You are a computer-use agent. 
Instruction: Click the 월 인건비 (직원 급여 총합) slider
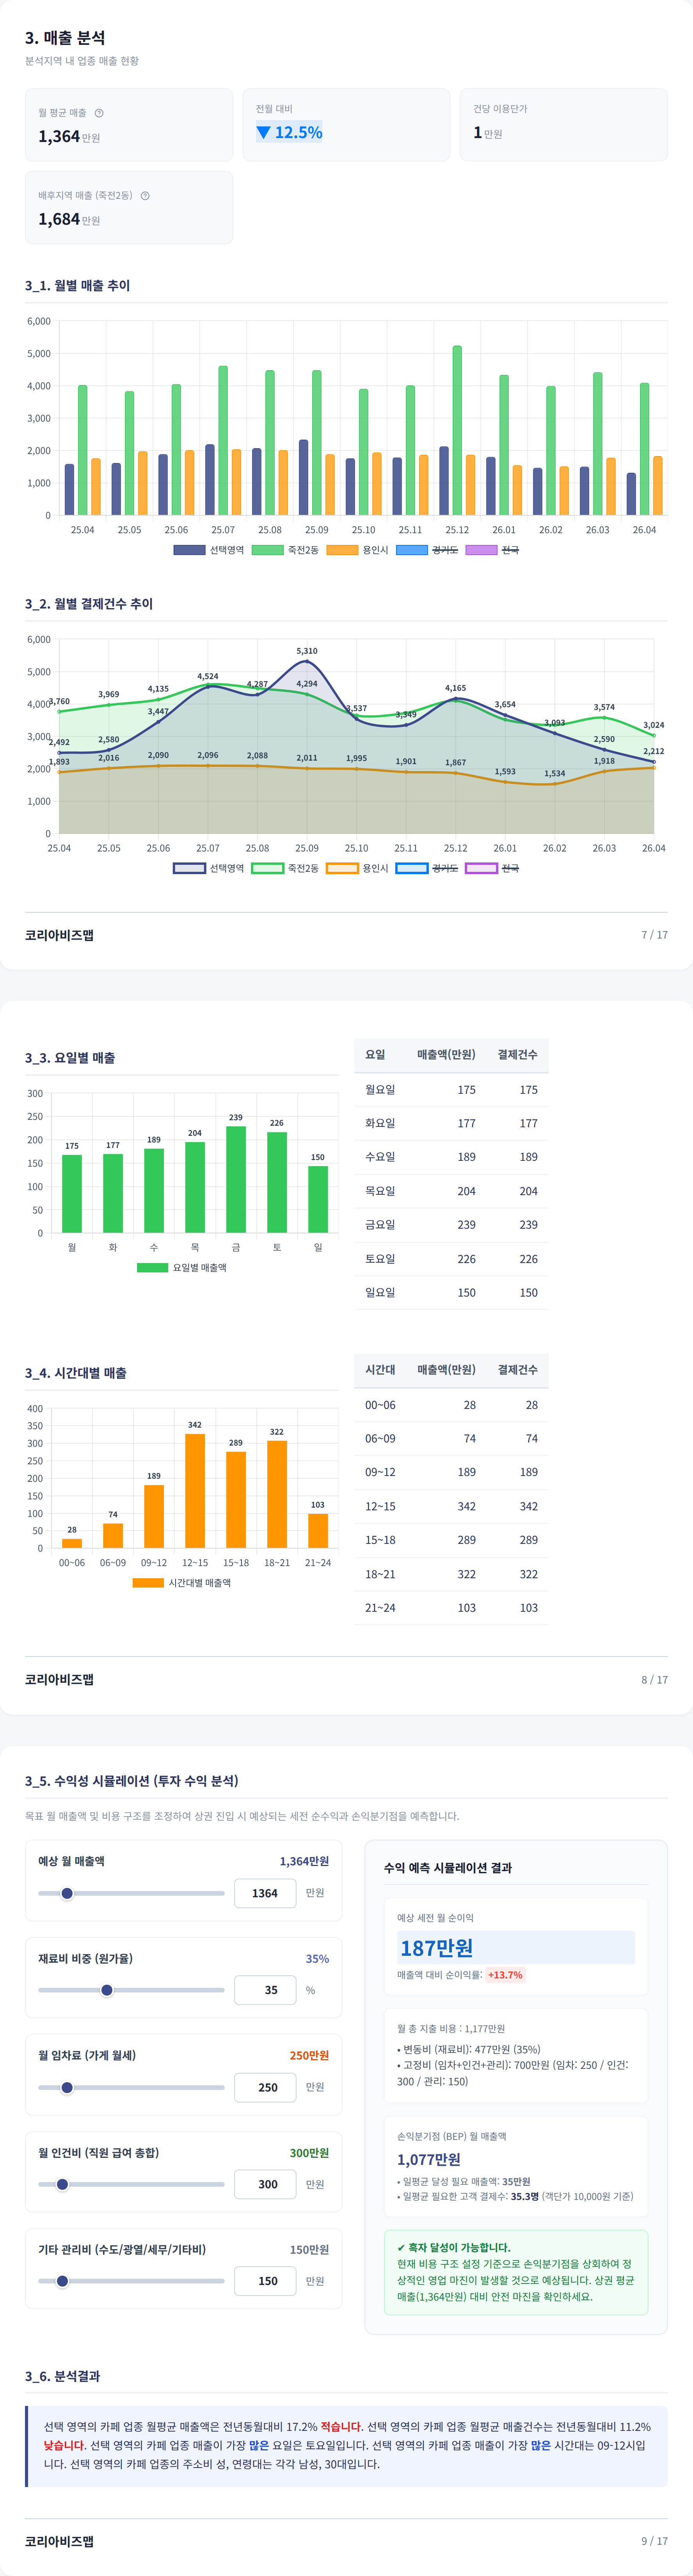131,2184
